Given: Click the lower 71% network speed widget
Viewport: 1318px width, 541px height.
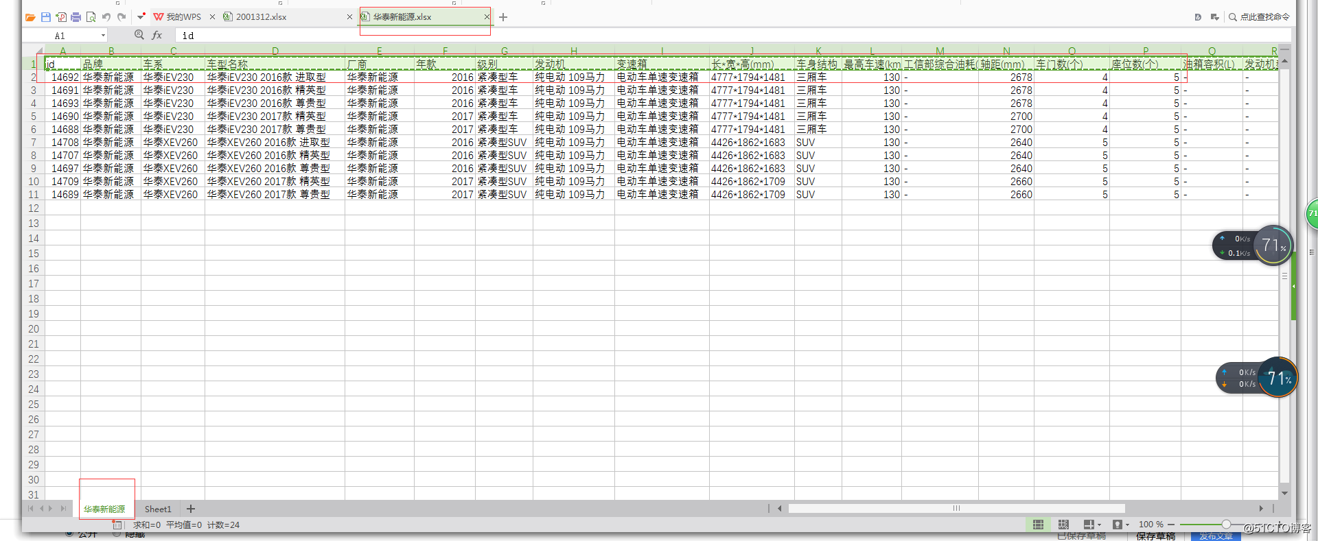Looking at the screenshot, I should [x=1257, y=378].
